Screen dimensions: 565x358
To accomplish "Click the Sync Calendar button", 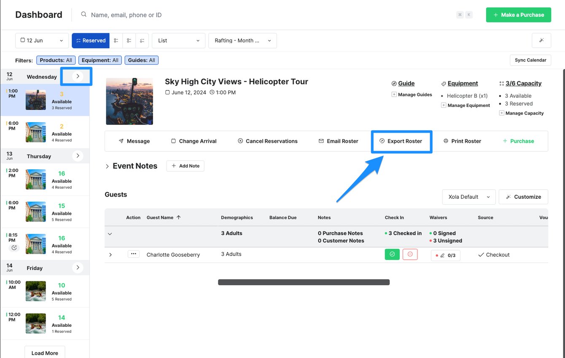I will click(x=530, y=60).
